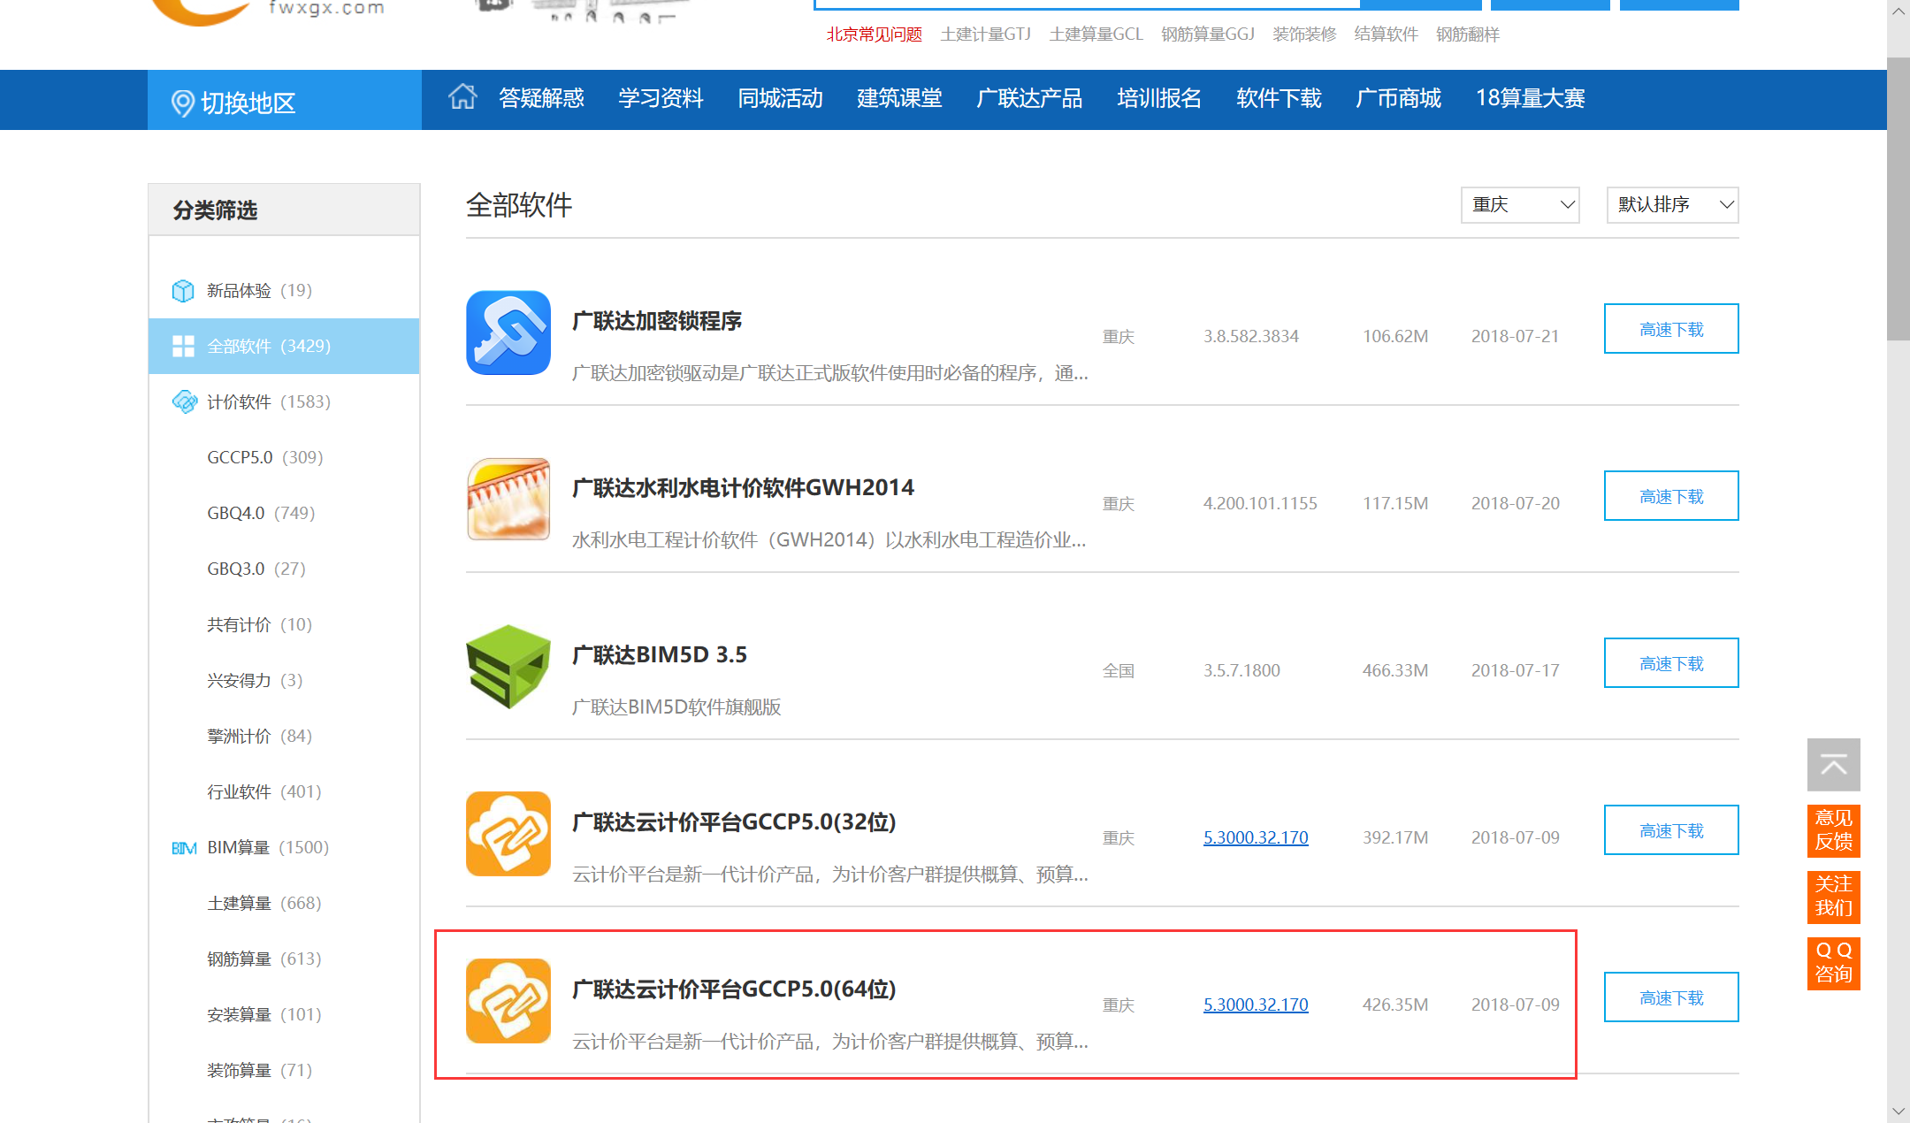Open the 同城活动 nav menu

click(x=780, y=98)
